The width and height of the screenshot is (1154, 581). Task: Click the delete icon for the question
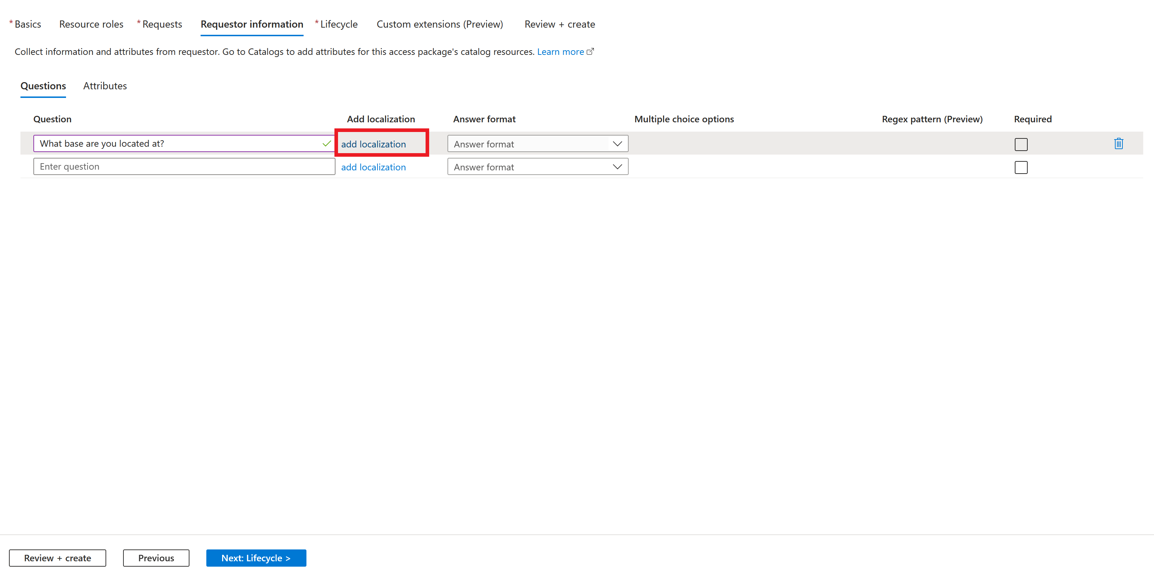(x=1119, y=144)
